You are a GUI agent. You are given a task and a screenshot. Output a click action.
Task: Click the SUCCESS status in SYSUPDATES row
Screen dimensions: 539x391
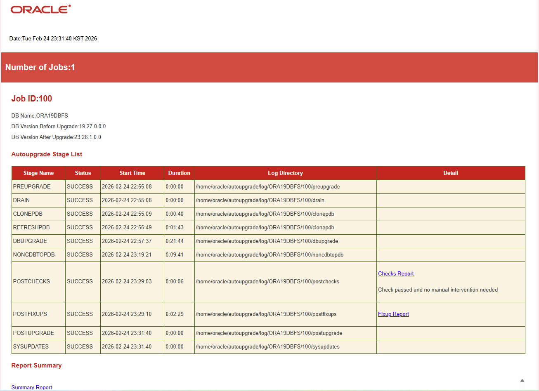(x=80, y=347)
